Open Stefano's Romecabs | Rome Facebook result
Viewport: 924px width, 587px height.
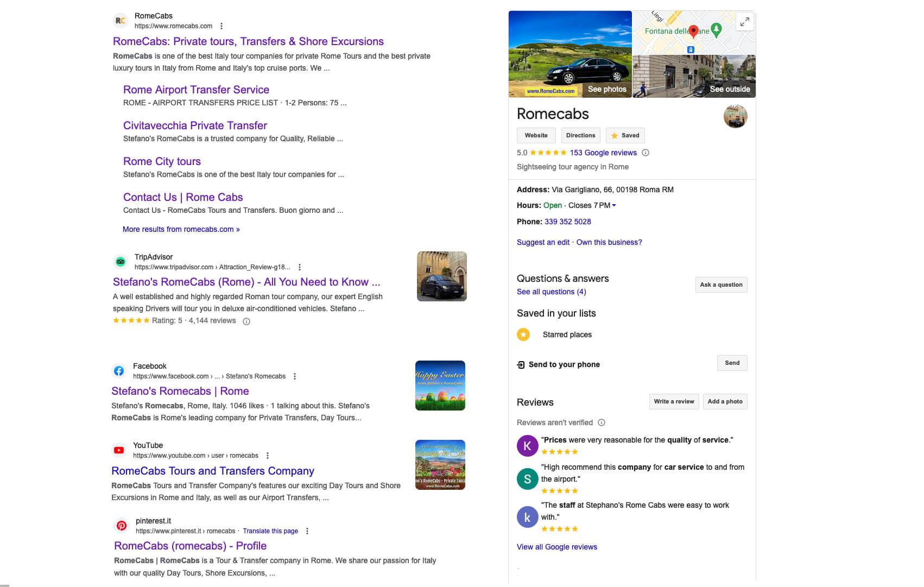(x=180, y=391)
